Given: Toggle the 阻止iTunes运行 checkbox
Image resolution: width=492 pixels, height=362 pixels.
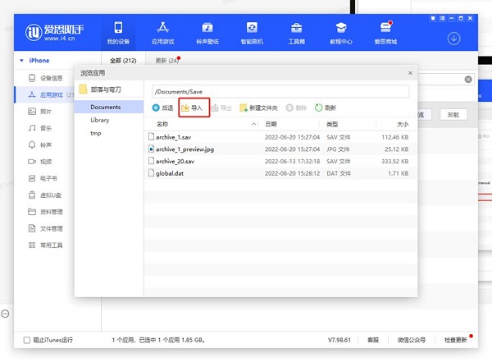Looking at the screenshot, I should (x=27, y=340).
